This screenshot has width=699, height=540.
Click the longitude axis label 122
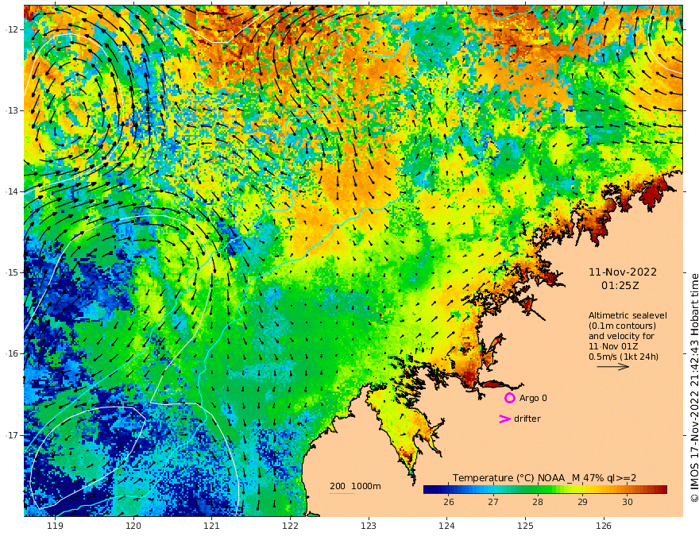290,526
